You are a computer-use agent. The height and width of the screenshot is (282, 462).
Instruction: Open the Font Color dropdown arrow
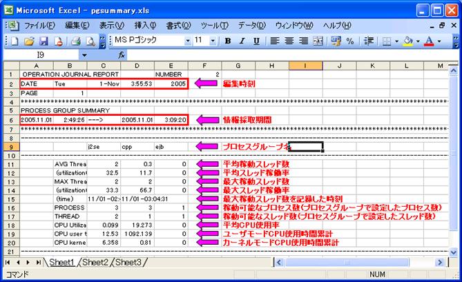click(x=439, y=41)
